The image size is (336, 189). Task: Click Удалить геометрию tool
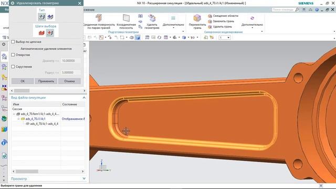pos(152,22)
